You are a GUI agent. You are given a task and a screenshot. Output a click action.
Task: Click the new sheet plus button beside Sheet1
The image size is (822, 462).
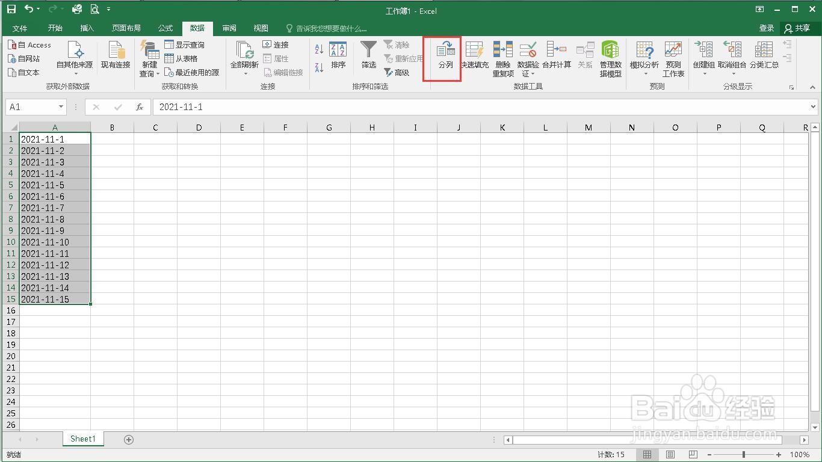[128, 440]
